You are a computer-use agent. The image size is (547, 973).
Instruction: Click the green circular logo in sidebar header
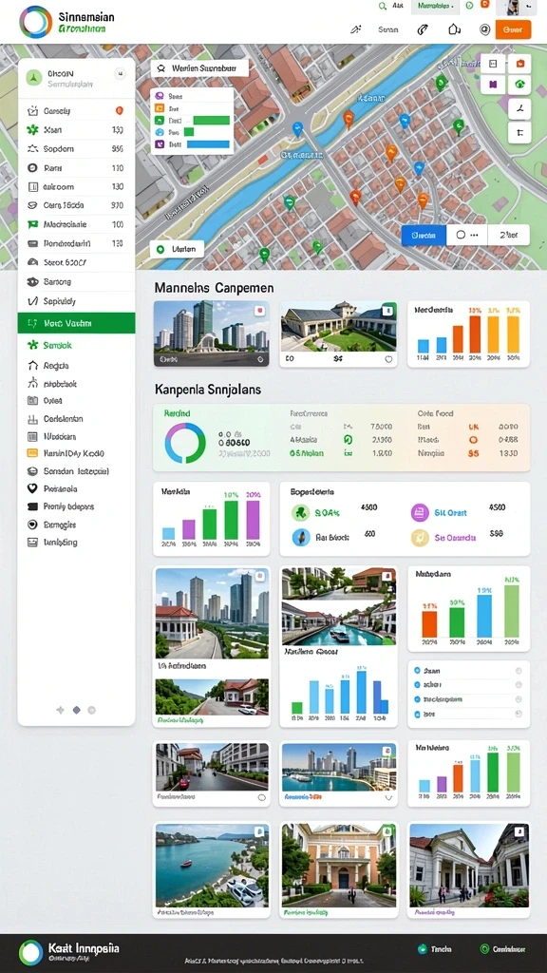pyautogui.click(x=33, y=78)
